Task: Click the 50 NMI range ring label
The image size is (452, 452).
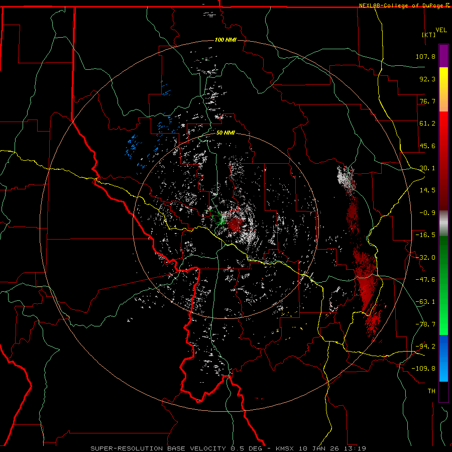Action: coord(225,133)
